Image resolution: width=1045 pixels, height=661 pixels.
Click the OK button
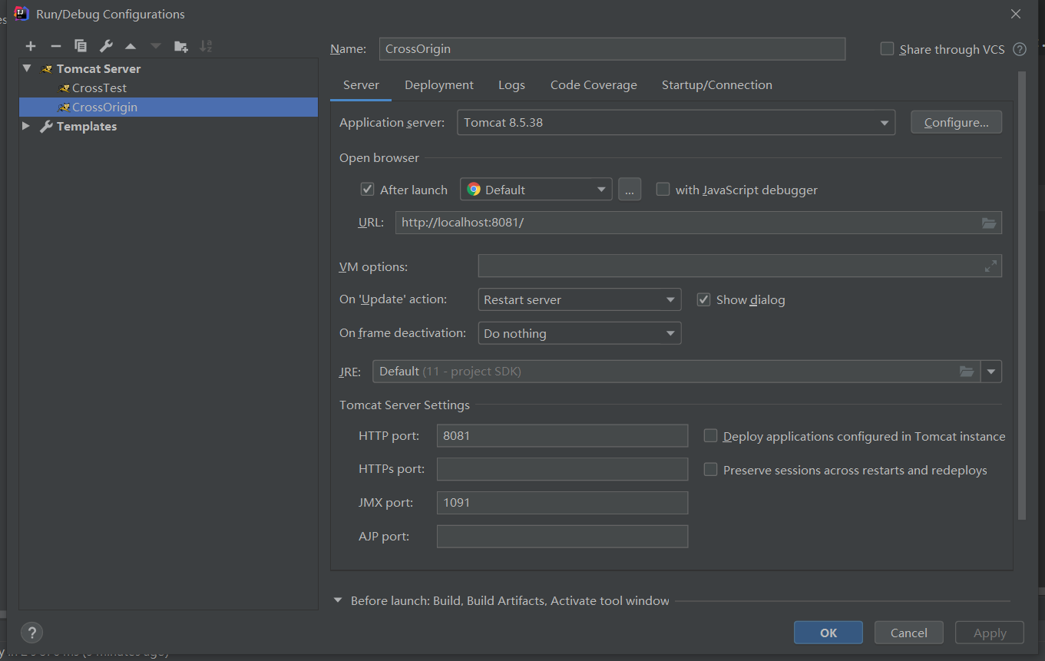[828, 633]
